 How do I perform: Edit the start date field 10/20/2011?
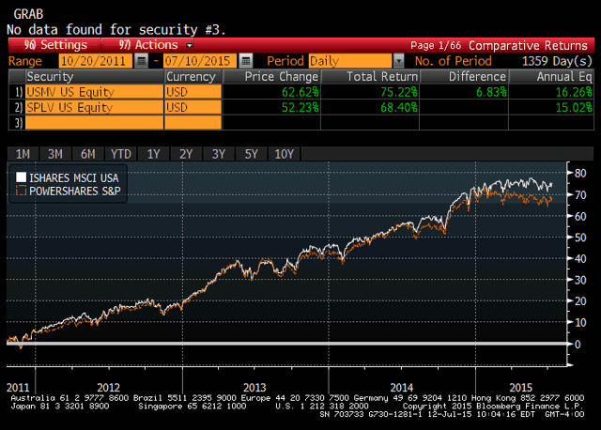pyautogui.click(x=96, y=60)
